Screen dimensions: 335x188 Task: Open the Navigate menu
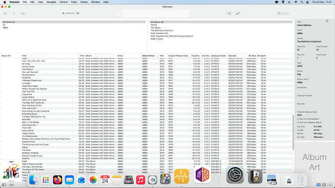[x=51, y=2]
